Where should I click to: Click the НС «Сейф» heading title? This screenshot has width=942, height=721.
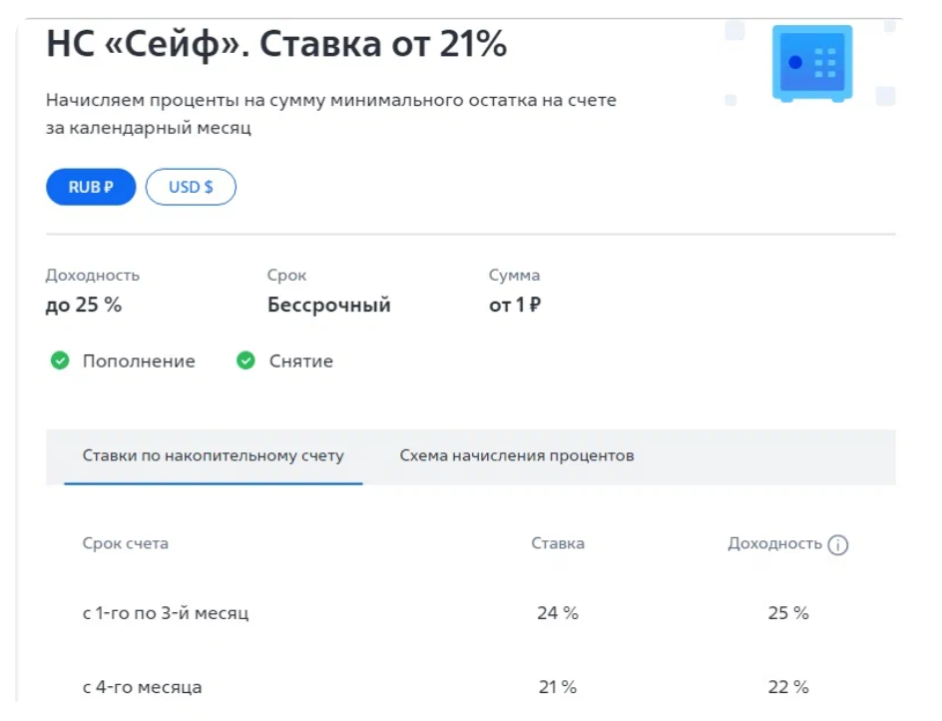[x=276, y=45]
